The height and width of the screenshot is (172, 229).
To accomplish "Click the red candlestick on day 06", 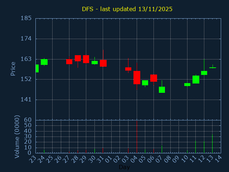I will coord(154,78).
